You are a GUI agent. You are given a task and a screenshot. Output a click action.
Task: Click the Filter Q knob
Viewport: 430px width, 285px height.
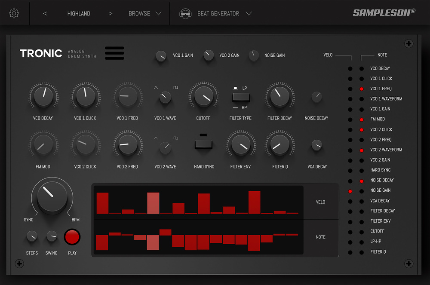(x=280, y=144)
